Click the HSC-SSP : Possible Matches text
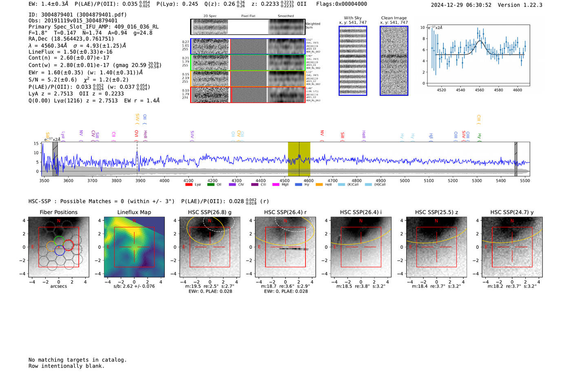571x388 pixels. pyautogui.click(x=102, y=202)
